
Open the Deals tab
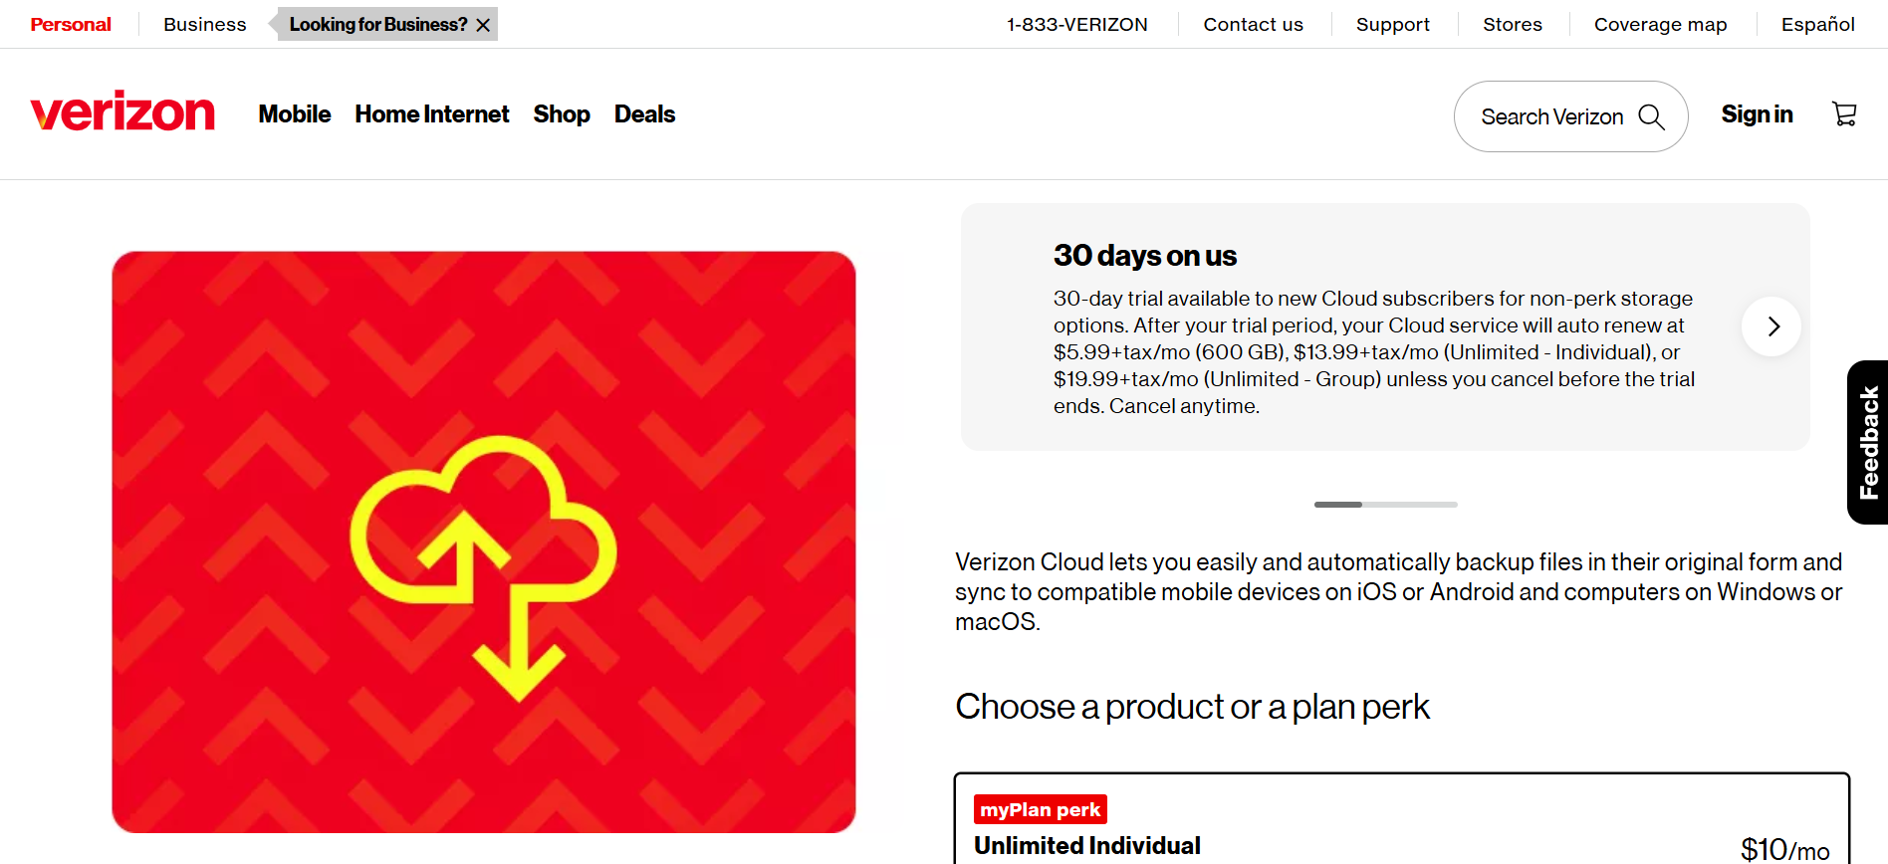tap(643, 114)
